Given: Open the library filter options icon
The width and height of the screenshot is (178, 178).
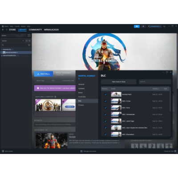Looking at the screenshot, I should point(29,45).
